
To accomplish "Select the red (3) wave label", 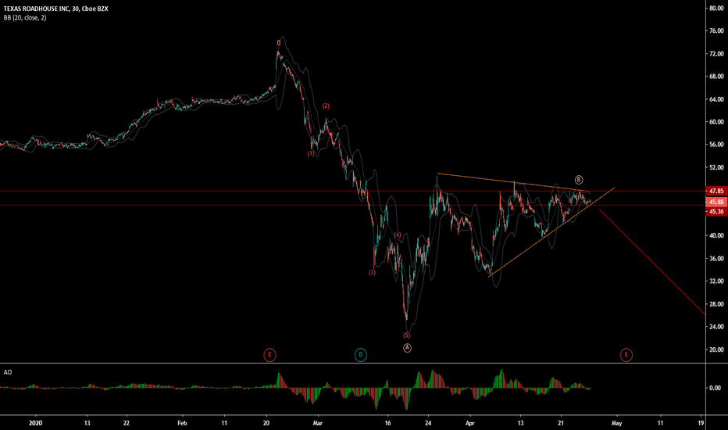I will pos(373,273).
